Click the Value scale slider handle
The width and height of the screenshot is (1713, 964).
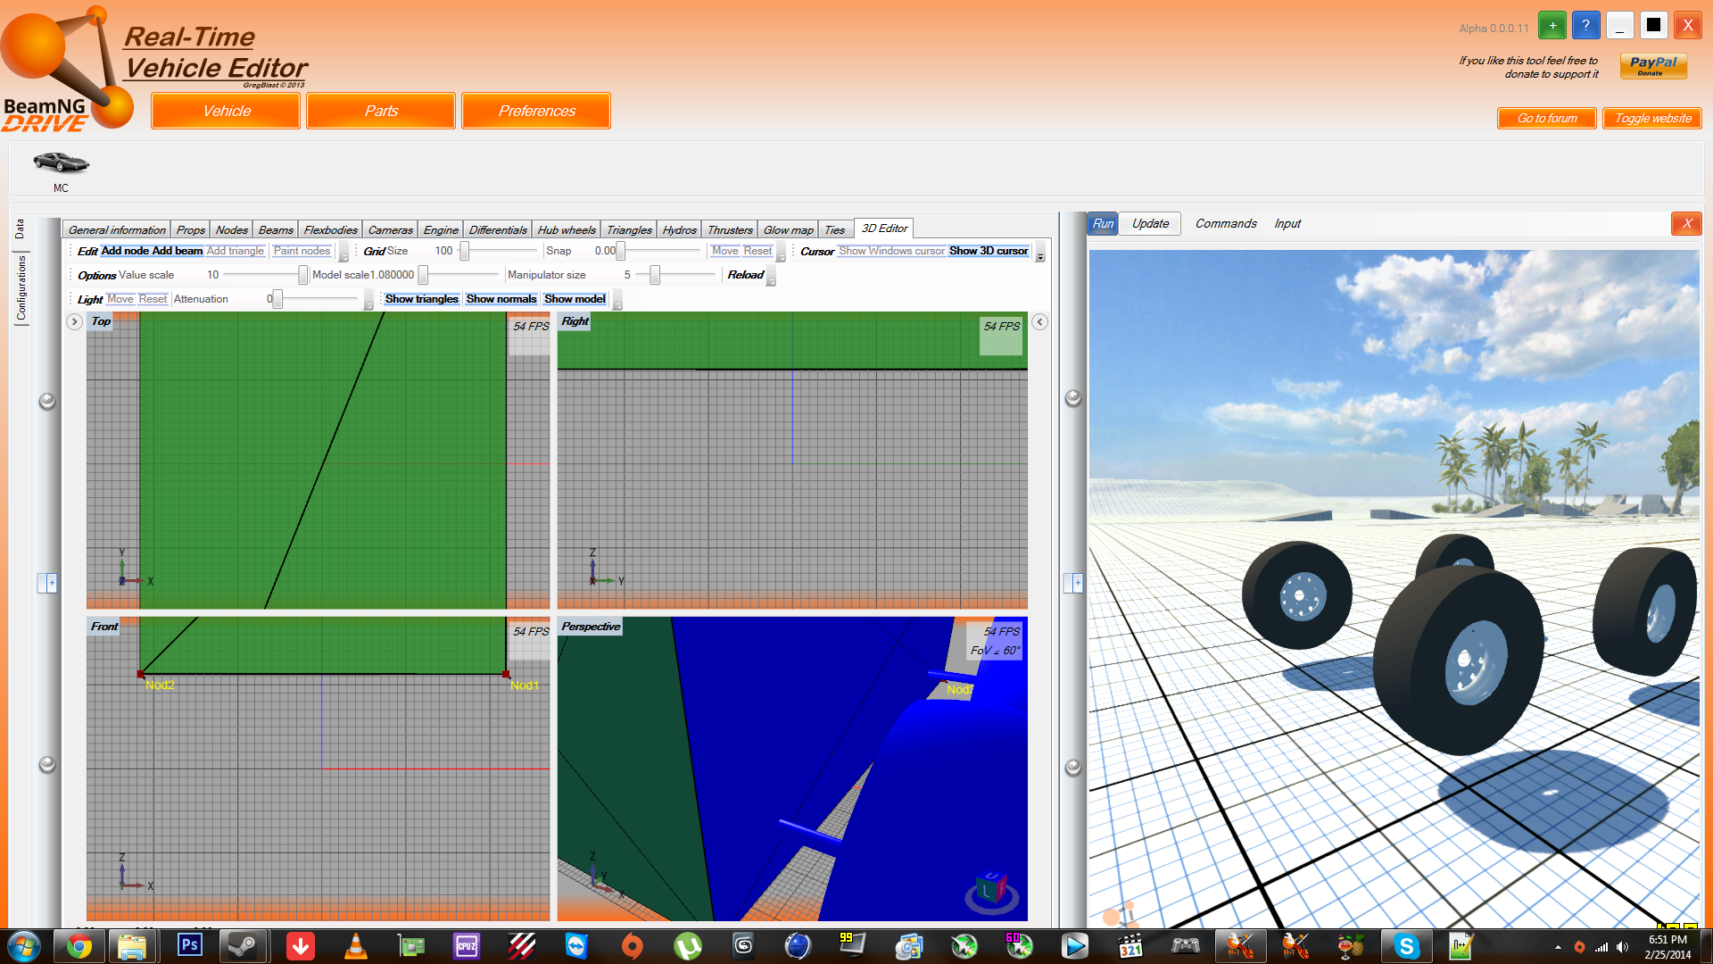302,276
